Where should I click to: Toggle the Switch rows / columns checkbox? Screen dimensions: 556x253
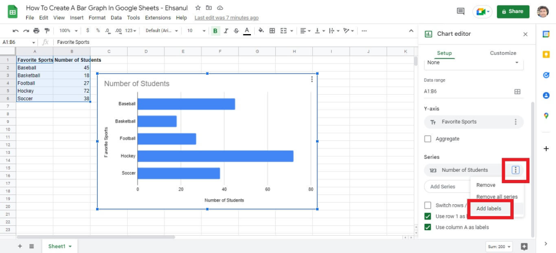[428, 205]
